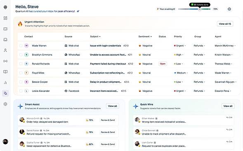This screenshot has width=243, height=151.
Task: Open ticket Issue with login credentials
Action: (105, 46)
